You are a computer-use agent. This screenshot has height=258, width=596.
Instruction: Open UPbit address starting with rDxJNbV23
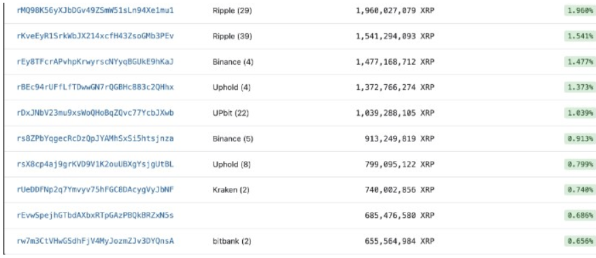pyautogui.click(x=95, y=113)
